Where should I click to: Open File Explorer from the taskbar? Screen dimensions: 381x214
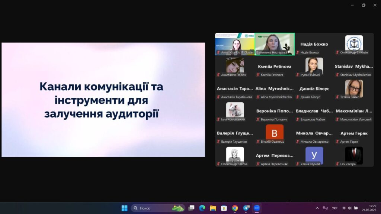[x=213, y=208]
